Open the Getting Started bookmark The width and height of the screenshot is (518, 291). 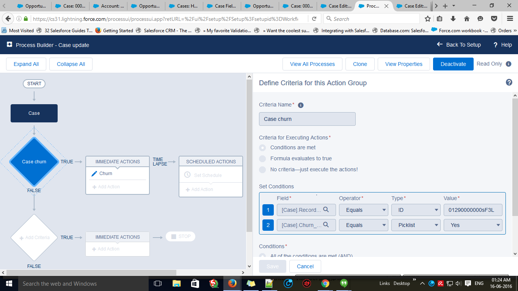coord(114,31)
